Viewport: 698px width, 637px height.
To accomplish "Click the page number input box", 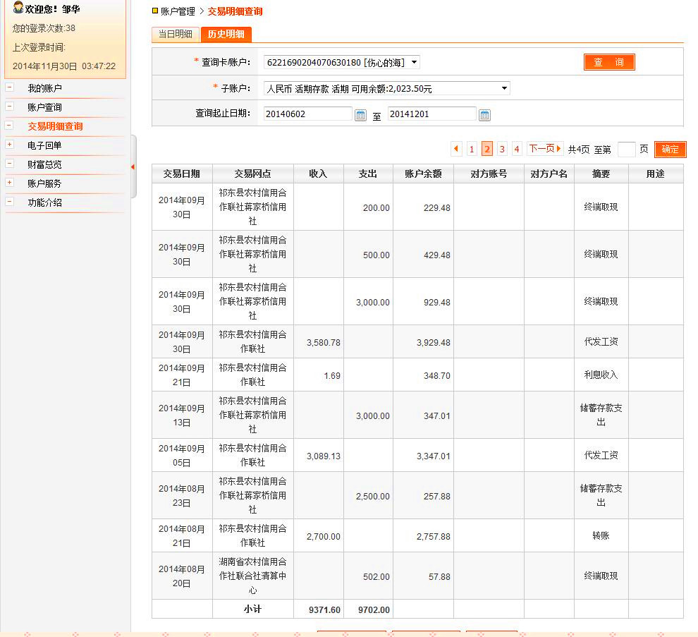I will pos(626,149).
